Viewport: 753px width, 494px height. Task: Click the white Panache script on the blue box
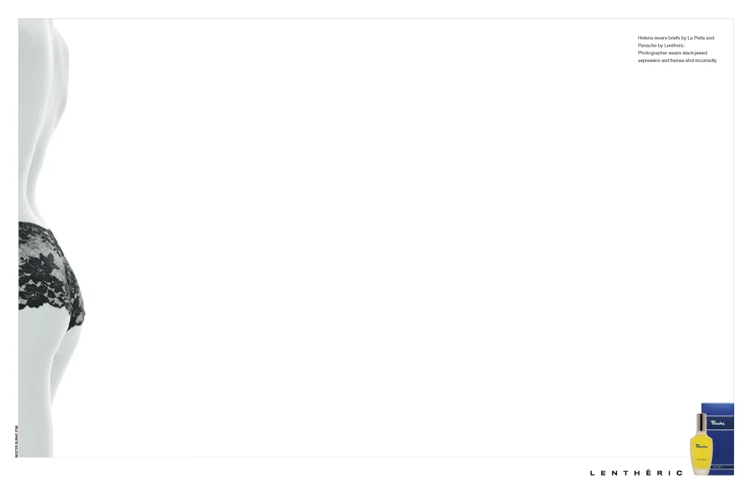[x=718, y=423]
